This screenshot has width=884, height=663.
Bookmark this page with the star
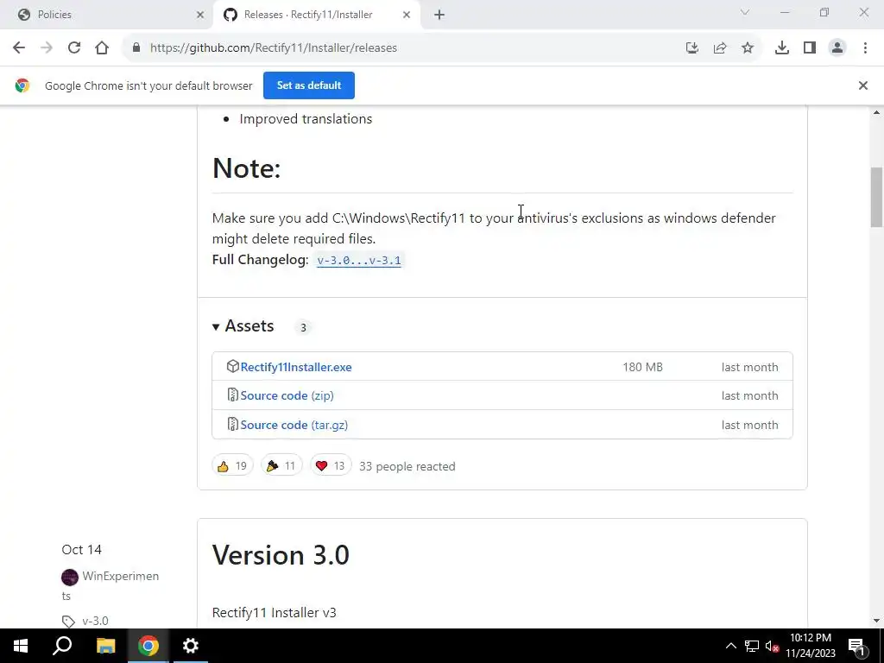click(748, 48)
